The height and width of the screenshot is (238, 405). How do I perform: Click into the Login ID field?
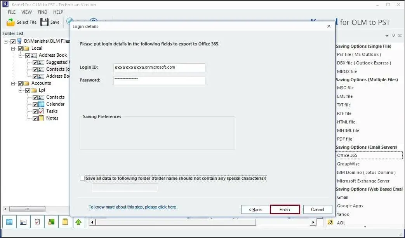[x=159, y=68]
